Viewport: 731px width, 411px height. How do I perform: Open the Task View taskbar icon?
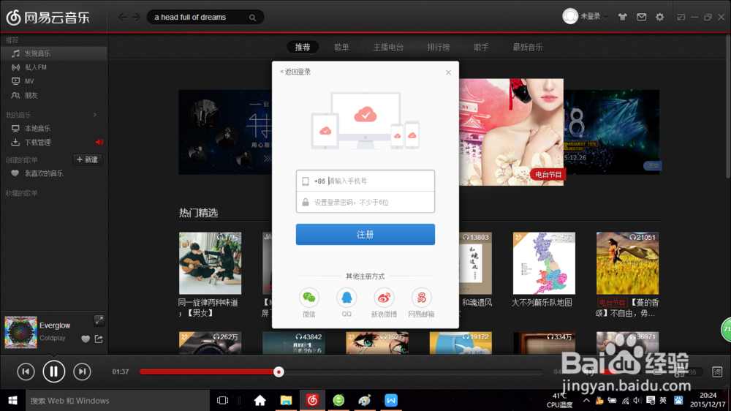(223, 400)
